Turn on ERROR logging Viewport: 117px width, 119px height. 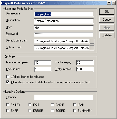[30, 110]
